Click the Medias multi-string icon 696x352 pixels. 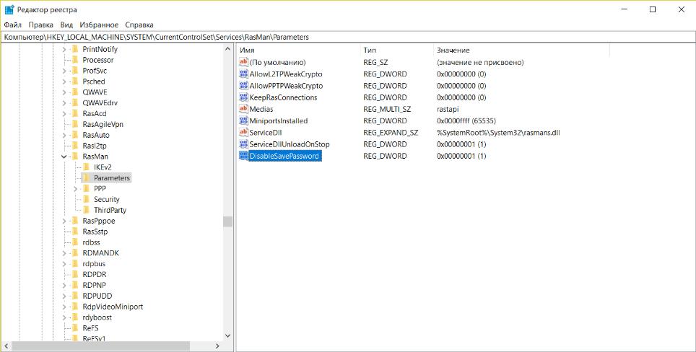[x=243, y=109]
